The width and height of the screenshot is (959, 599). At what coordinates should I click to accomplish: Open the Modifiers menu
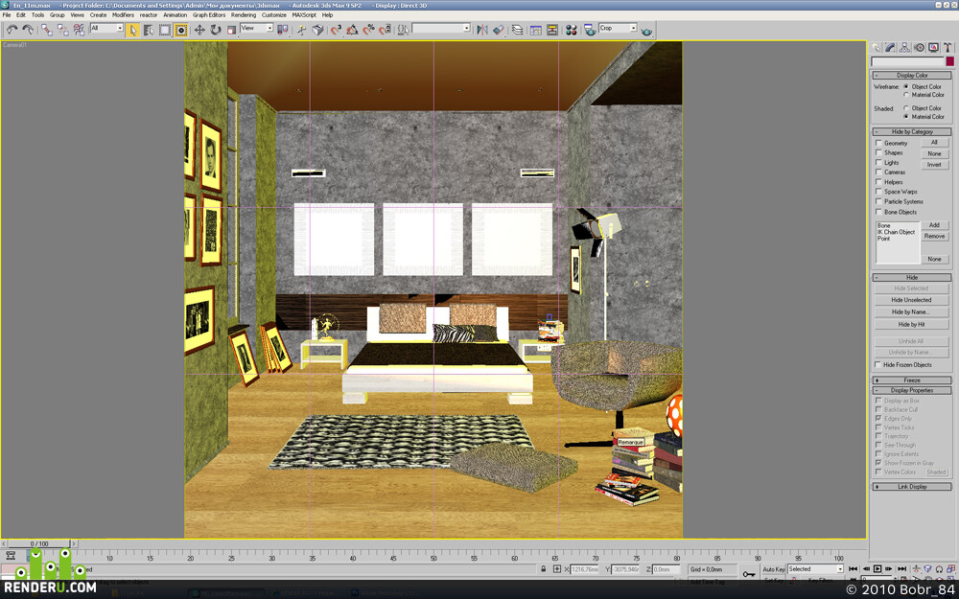point(123,14)
